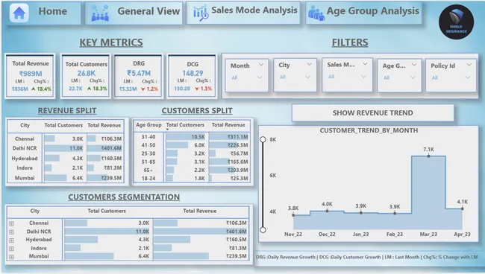Click red down arrow in DCG card
The image size is (485, 274).
coord(197,89)
